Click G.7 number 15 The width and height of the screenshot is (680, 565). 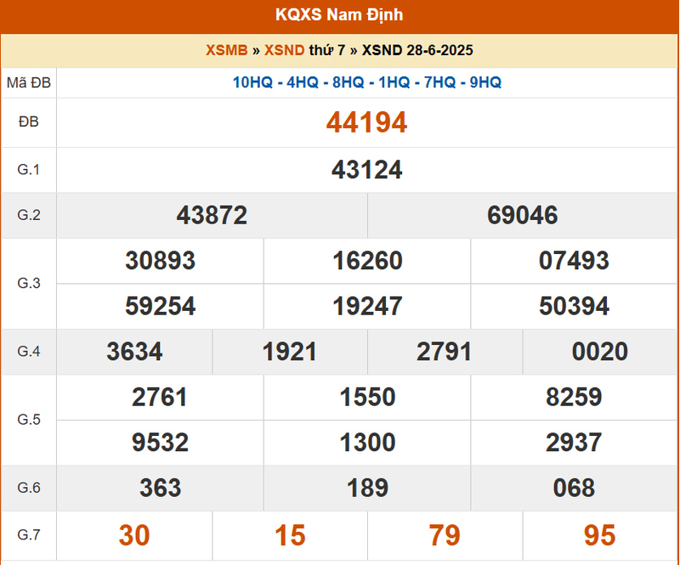pos(290,535)
